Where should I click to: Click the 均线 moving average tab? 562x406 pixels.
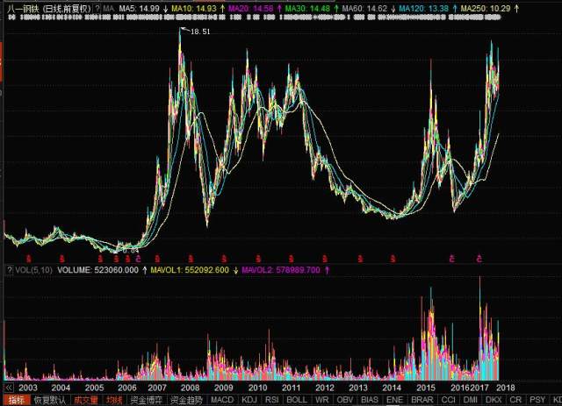tap(114, 400)
